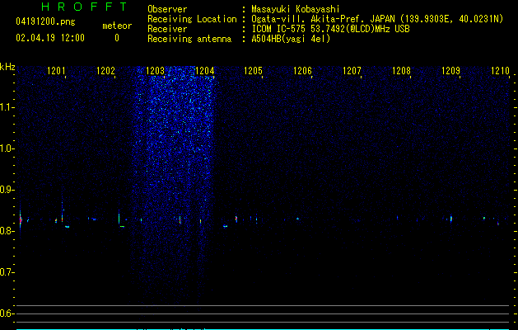Select observer name Masayuki Kobayashi

click(296, 10)
